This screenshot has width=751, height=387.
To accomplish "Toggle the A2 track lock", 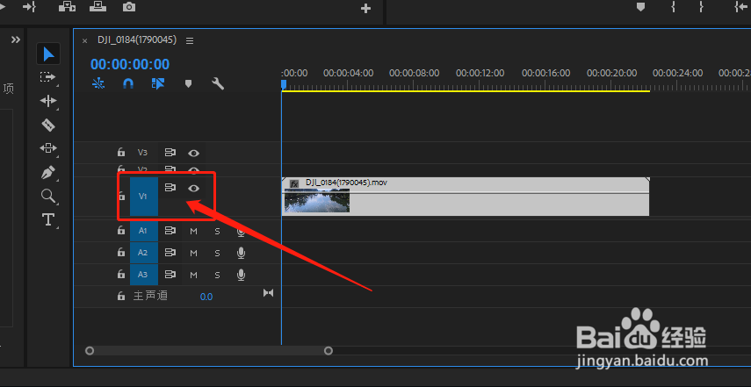I will [x=121, y=252].
